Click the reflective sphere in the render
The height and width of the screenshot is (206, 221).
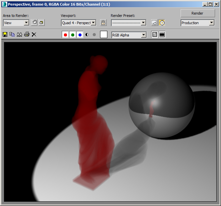click(x=162, y=105)
